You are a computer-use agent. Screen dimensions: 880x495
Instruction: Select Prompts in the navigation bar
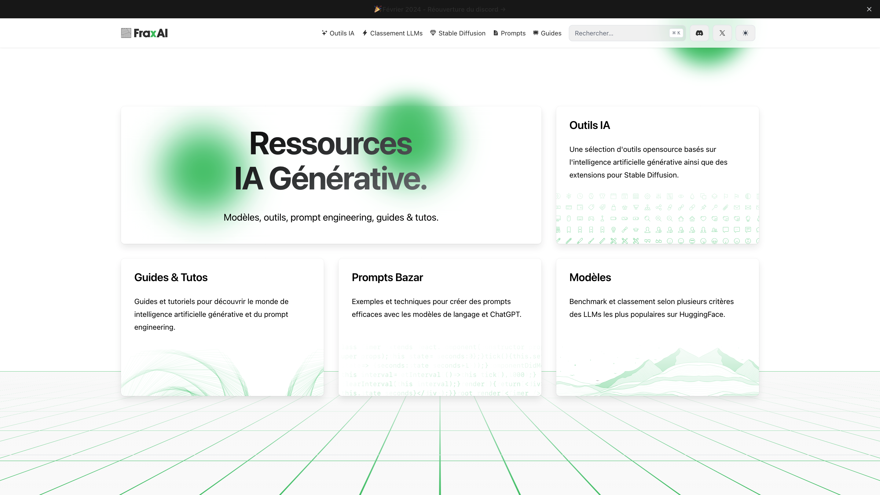[x=513, y=33]
